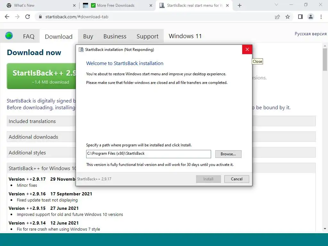Click 'Minor fixes' changelog entry
Image resolution: width=328 pixels, height=246 pixels.
pos(27,185)
